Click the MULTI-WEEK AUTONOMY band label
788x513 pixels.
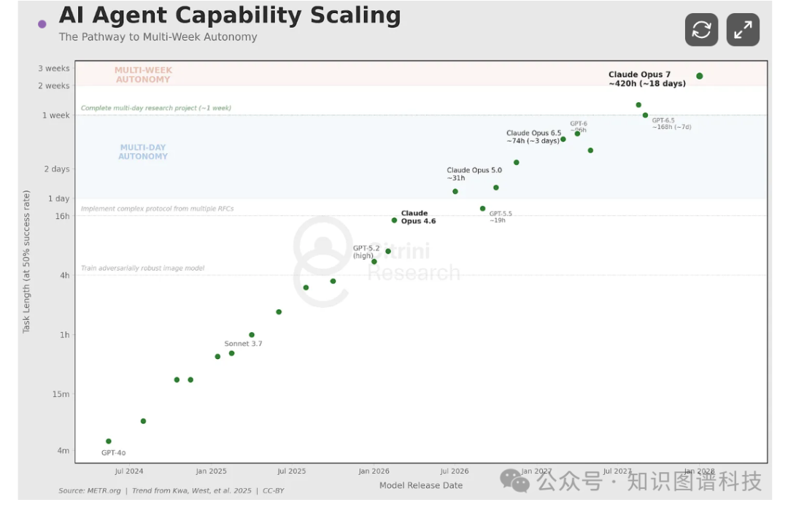143,75
